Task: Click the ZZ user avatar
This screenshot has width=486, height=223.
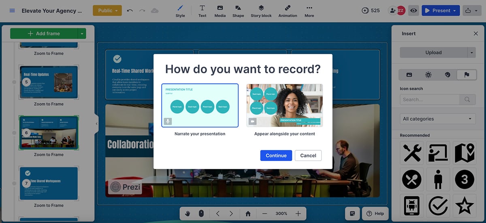Action: [401, 11]
